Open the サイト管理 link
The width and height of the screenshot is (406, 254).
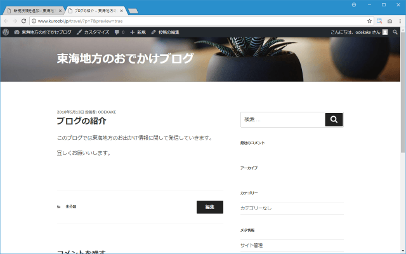pos(251,245)
